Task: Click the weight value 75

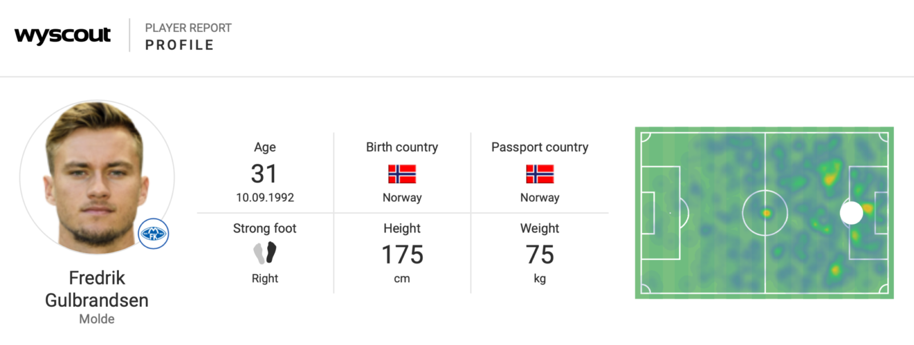Action: pyautogui.click(x=540, y=255)
